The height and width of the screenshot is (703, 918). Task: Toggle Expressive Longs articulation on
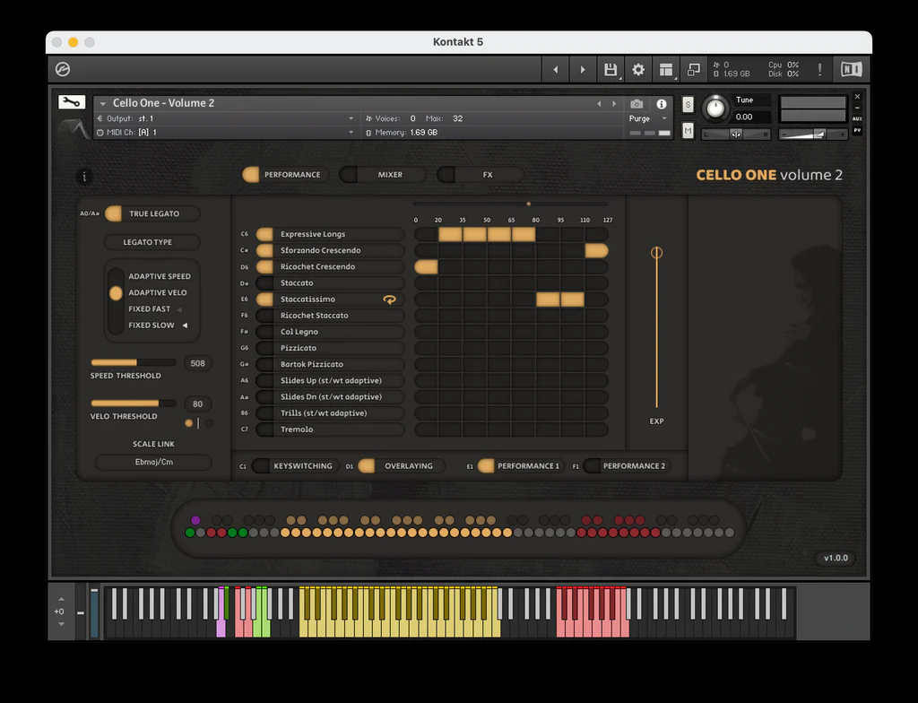click(264, 234)
